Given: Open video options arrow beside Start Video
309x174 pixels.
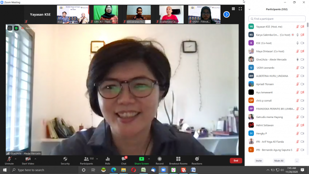Looking at the screenshot, I should [35, 159].
